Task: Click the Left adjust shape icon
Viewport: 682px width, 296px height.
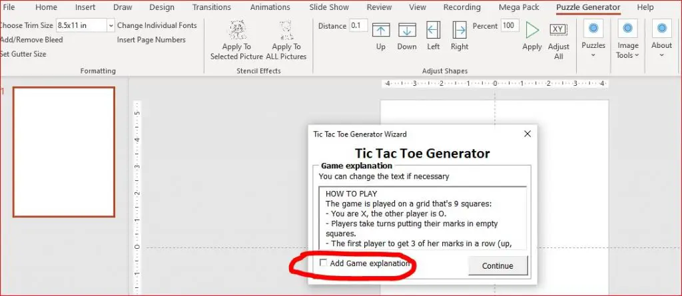Action: (x=433, y=31)
